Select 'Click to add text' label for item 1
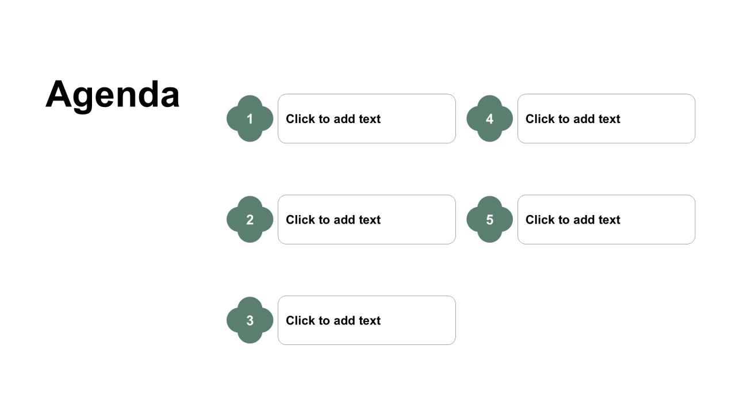This screenshot has height=414, width=736. pyautogui.click(x=333, y=119)
